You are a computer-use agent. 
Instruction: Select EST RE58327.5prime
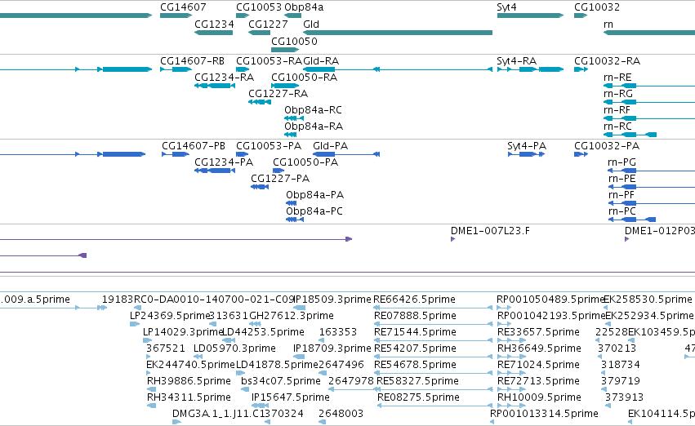[x=417, y=381]
